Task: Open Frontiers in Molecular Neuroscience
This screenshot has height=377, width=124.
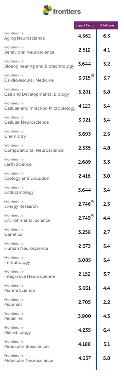Action: (29, 358)
